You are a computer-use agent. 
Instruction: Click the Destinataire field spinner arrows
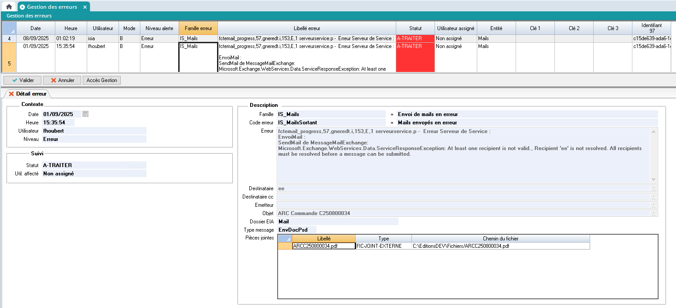[x=653, y=188]
